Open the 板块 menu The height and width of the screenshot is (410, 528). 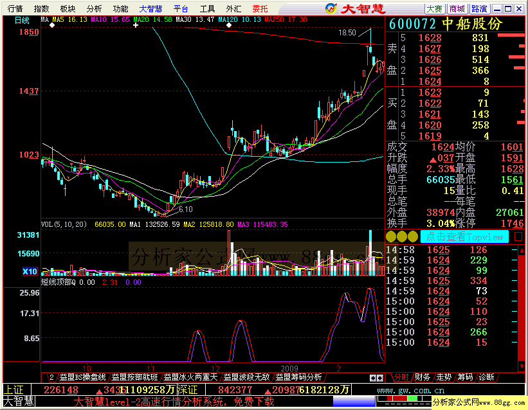tap(68, 9)
